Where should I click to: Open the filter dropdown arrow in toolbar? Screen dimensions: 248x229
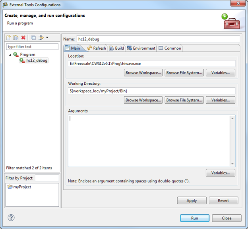tap(47, 37)
